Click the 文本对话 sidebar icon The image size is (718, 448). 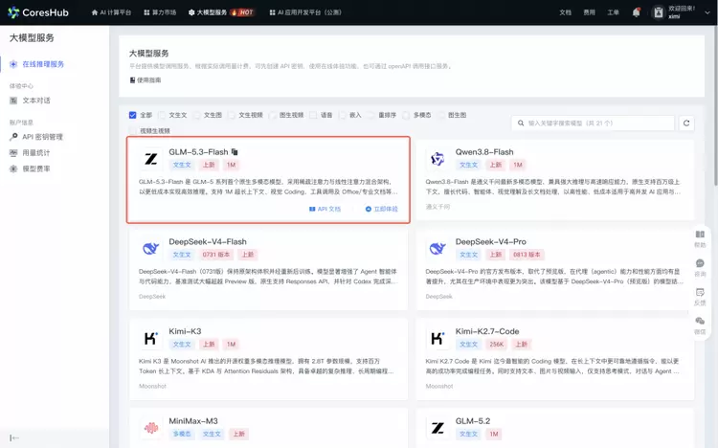pyautogui.click(x=13, y=101)
